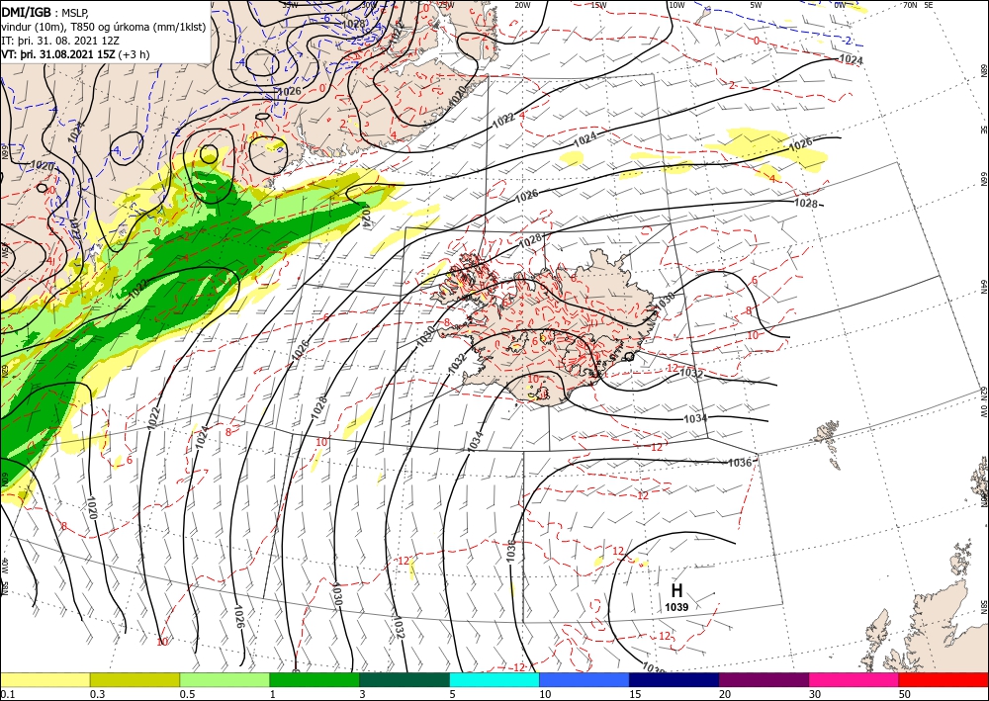
Task: Click the "15W" longitude label at top
Action: (x=598, y=5)
